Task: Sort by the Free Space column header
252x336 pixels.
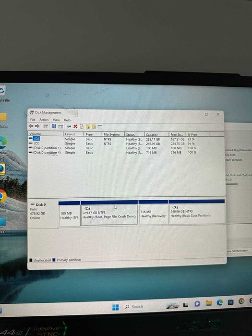Action: pos(178,134)
